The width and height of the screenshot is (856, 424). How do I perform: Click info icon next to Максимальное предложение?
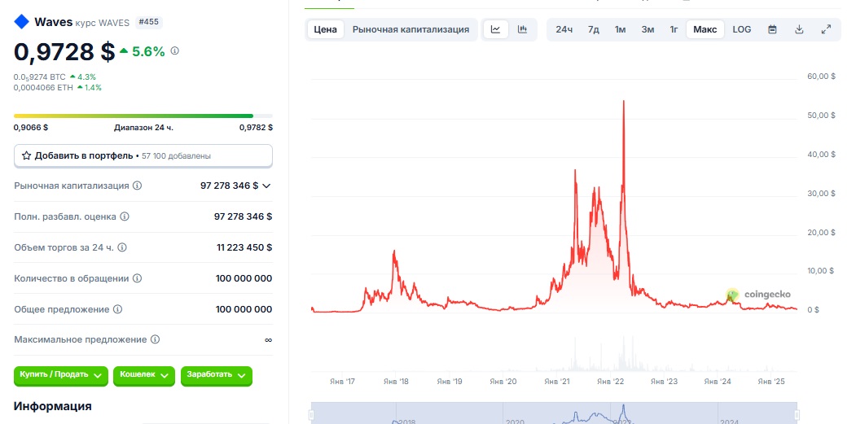point(155,339)
